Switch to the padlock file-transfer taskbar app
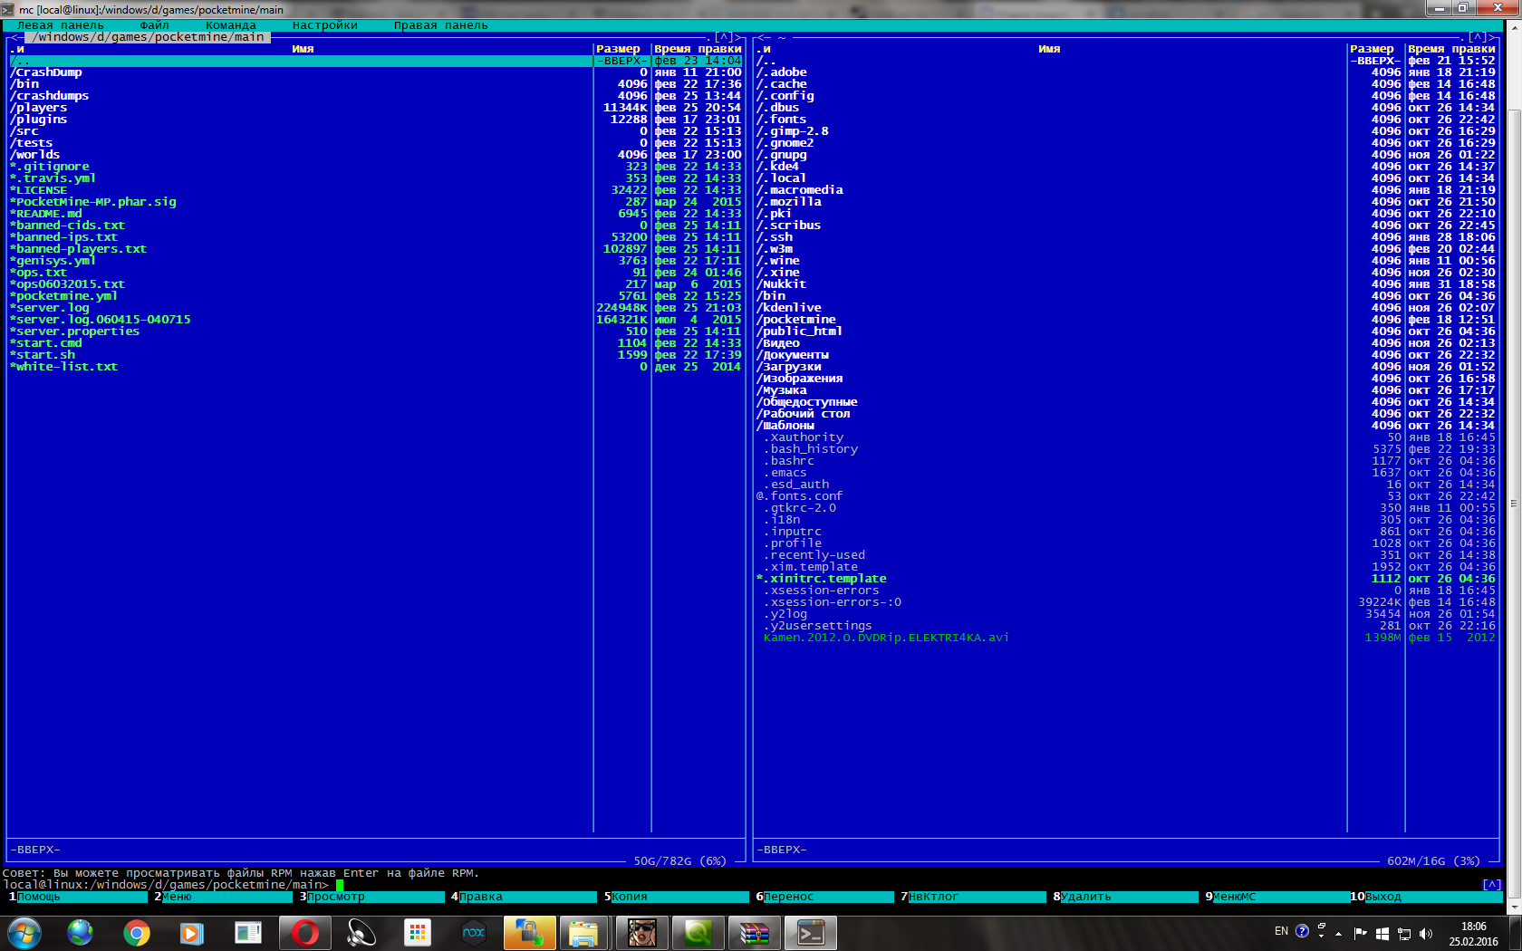1522x951 pixels. click(x=530, y=933)
